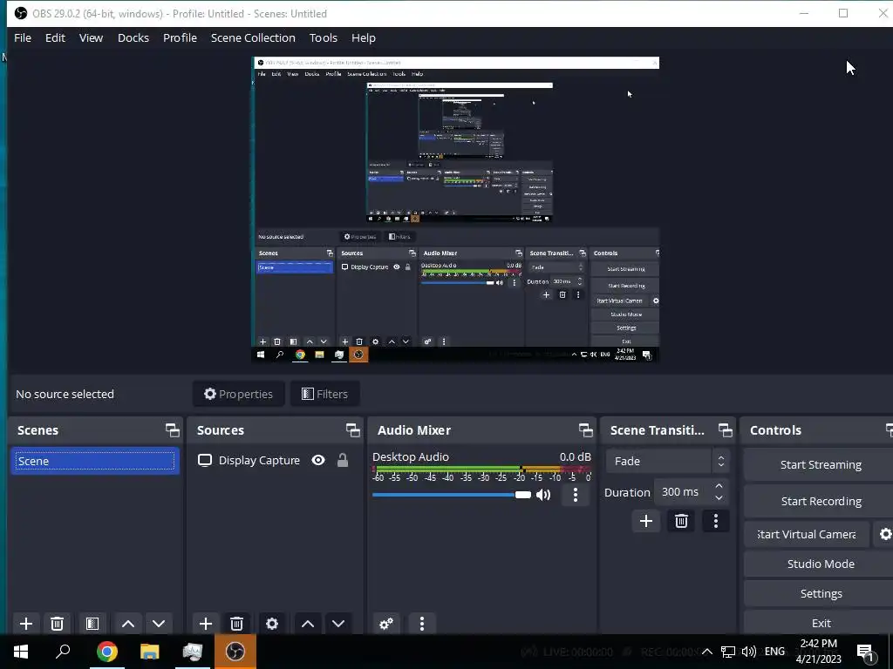Open source properties gear in the Sources dock
Image resolution: width=893 pixels, height=669 pixels.
(x=272, y=624)
